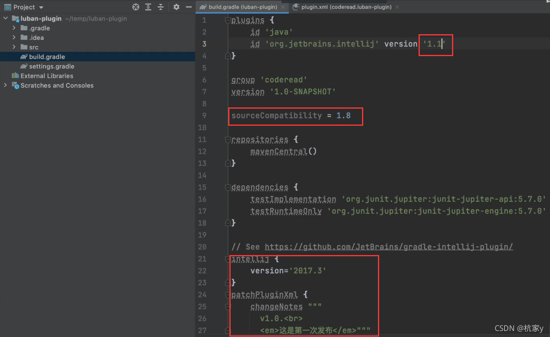This screenshot has width=550, height=337.
Task: Fold the repositories block at line 11
Action: point(228,139)
